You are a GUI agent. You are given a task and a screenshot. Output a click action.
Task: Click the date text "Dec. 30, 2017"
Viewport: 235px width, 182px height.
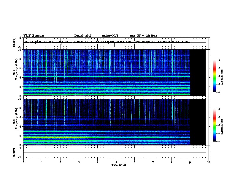point(83,36)
